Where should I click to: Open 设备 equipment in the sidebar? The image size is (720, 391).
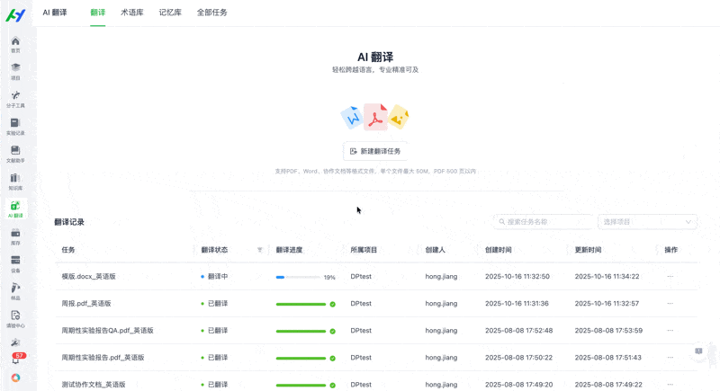[x=15, y=264]
